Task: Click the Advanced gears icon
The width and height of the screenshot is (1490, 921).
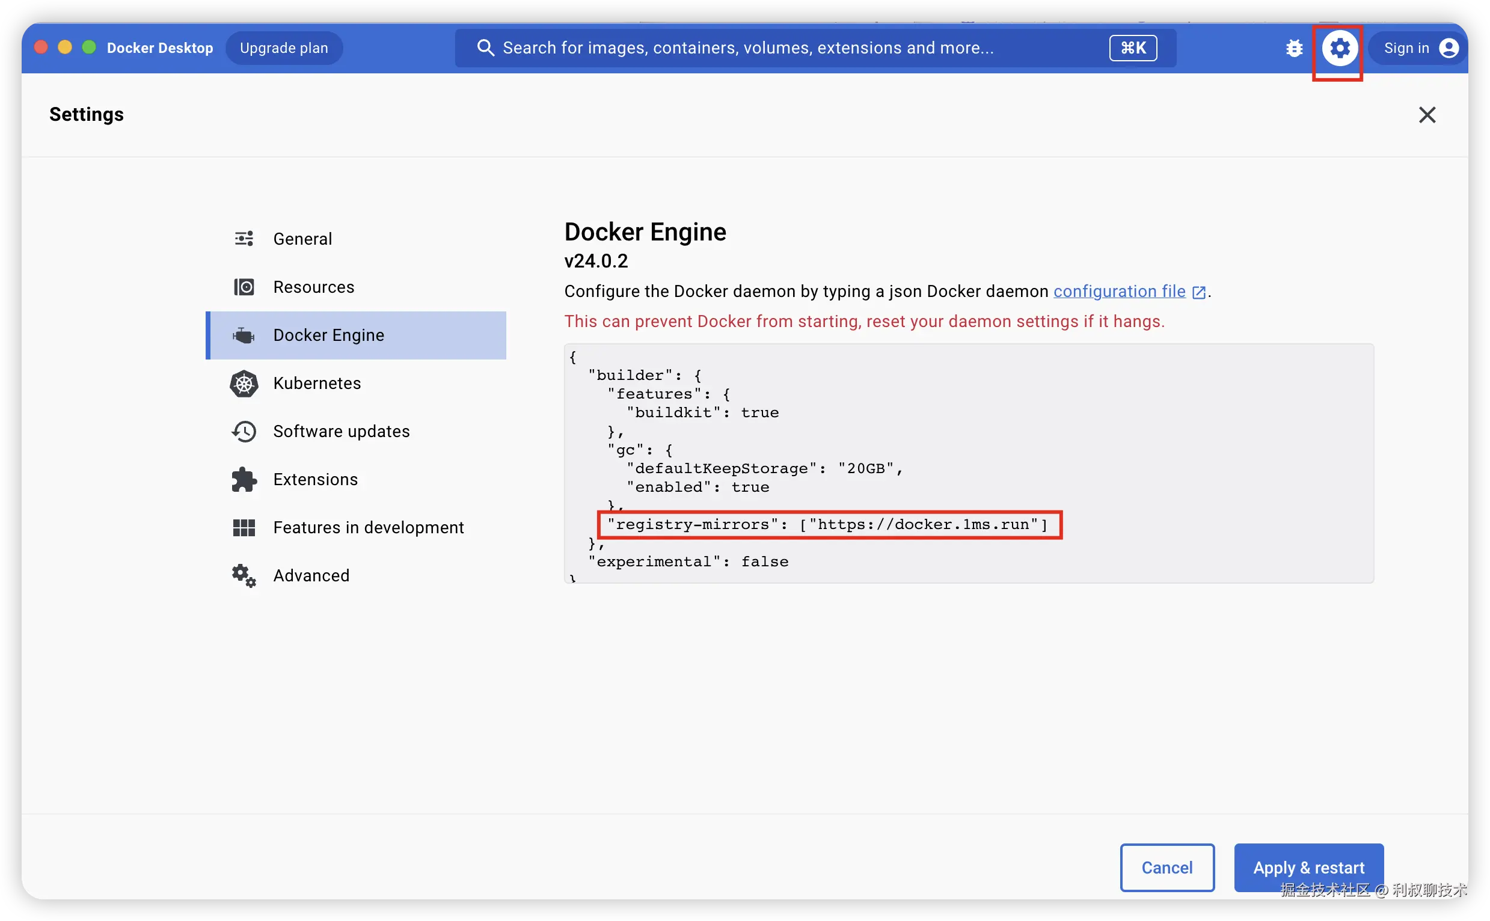Action: pyautogui.click(x=244, y=576)
